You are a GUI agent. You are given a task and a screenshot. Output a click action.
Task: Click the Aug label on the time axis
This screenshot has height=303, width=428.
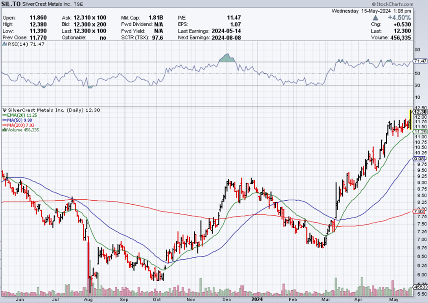(x=88, y=300)
